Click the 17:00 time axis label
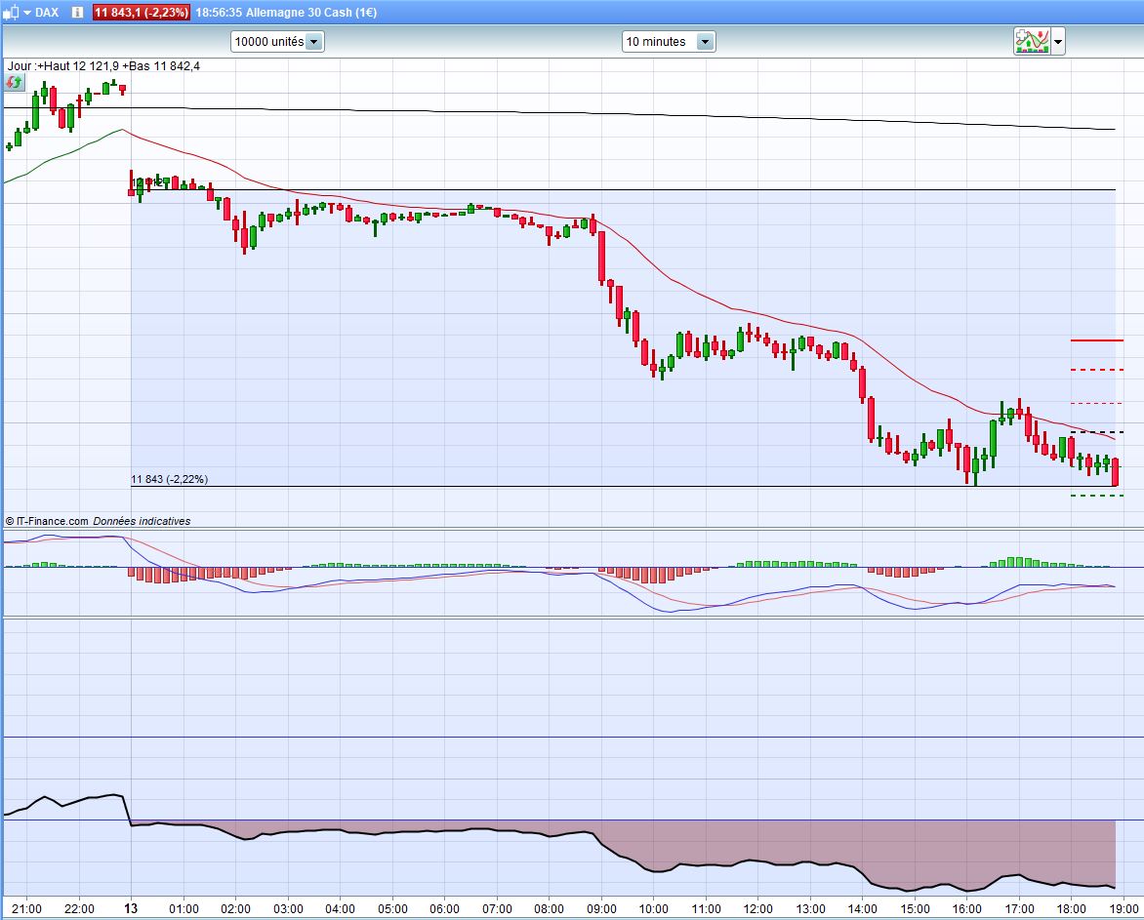1144x920 pixels. 1019,909
